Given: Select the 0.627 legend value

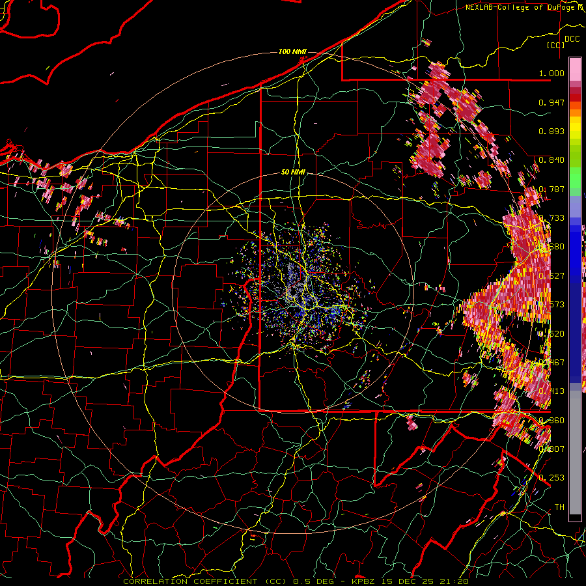Looking at the screenshot, I should (x=551, y=276).
